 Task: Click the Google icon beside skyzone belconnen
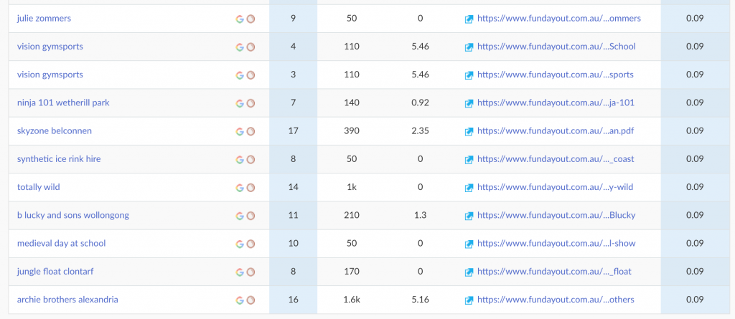(x=240, y=132)
